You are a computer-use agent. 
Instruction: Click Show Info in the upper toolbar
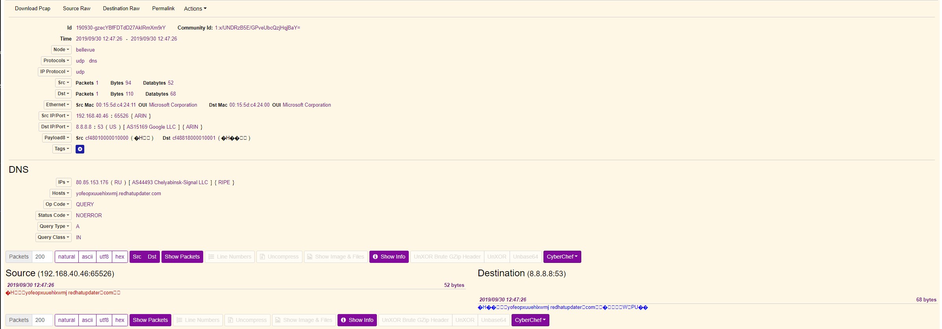(389, 257)
